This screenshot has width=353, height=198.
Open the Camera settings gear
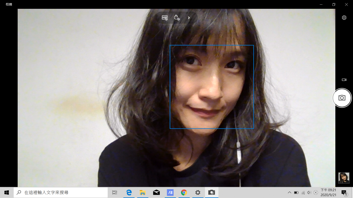[x=344, y=18]
